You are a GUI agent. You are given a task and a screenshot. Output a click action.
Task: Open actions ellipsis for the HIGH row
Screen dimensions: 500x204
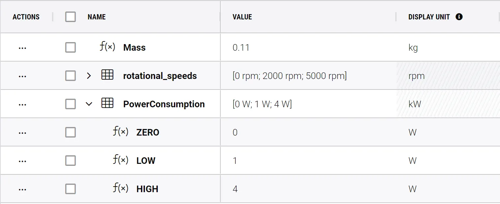pos(22,189)
